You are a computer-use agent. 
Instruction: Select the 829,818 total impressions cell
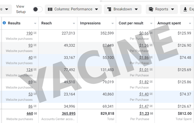click(x=107, y=113)
